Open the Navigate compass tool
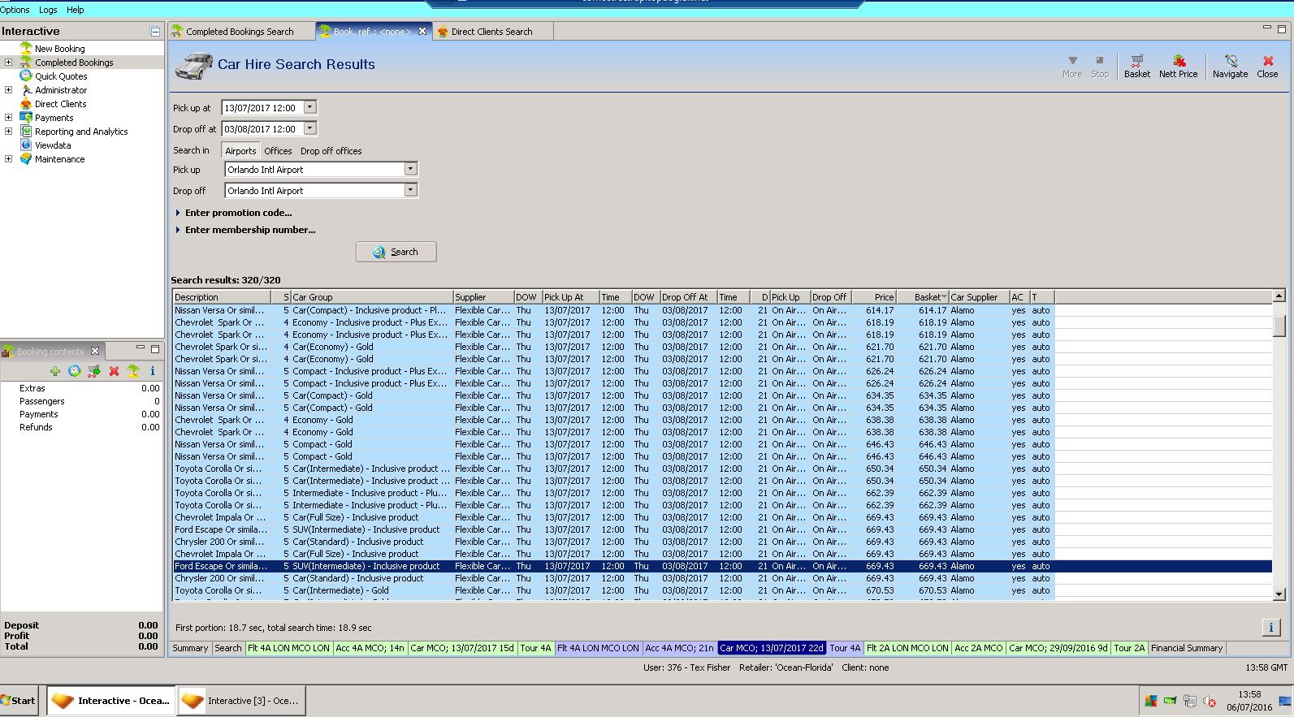 pos(1230,62)
